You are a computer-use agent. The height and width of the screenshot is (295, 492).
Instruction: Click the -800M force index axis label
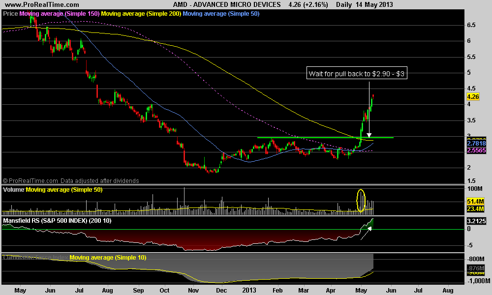tap(476, 259)
